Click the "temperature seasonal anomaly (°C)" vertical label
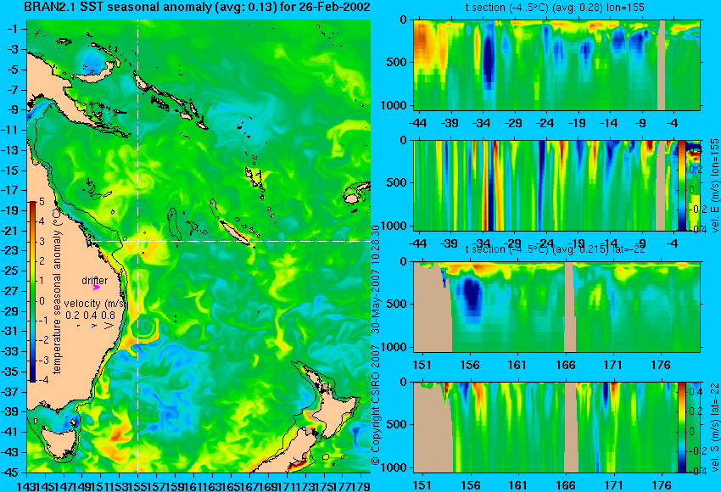 pyautogui.click(x=57, y=292)
